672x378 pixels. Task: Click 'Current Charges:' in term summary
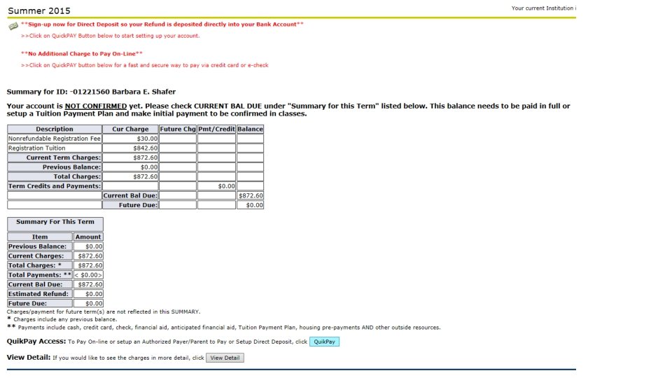(x=40, y=256)
